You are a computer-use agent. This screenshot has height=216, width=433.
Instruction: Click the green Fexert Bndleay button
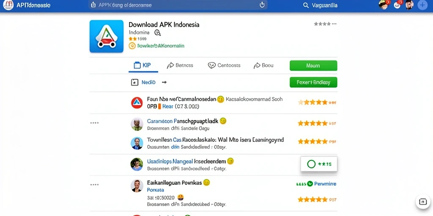coord(313,82)
